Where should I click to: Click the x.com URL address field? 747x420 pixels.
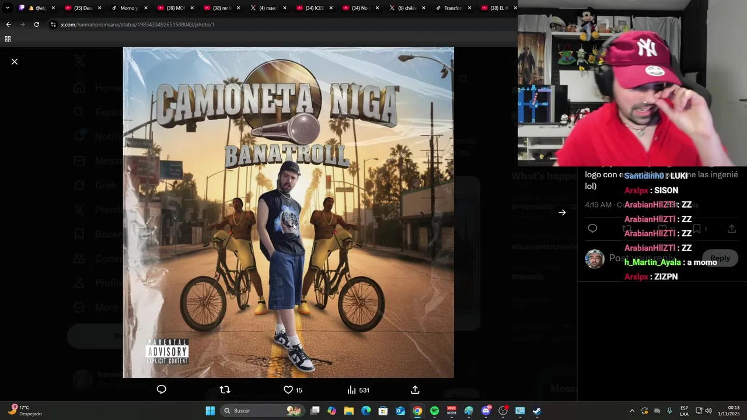pyautogui.click(x=138, y=24)
